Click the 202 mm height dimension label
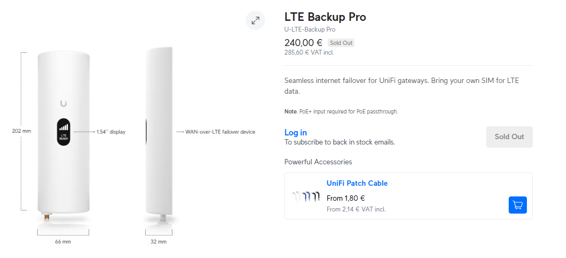The width and height of the screenshot is (566, 258). click(21, 131)
